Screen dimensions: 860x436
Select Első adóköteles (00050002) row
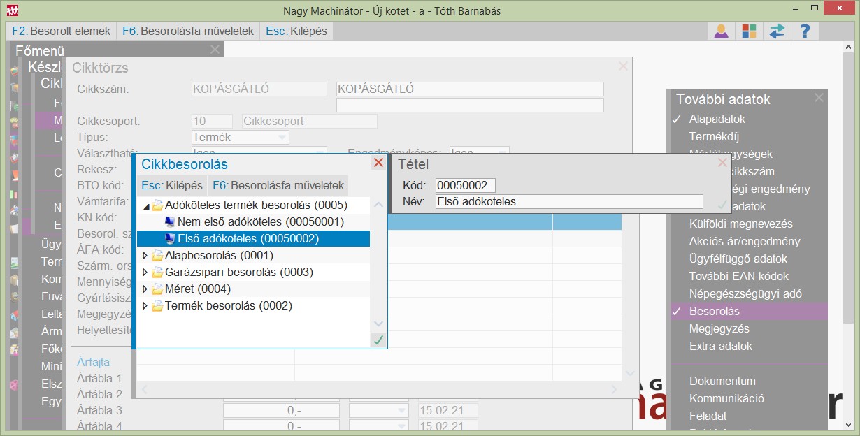tap(253, 238)
